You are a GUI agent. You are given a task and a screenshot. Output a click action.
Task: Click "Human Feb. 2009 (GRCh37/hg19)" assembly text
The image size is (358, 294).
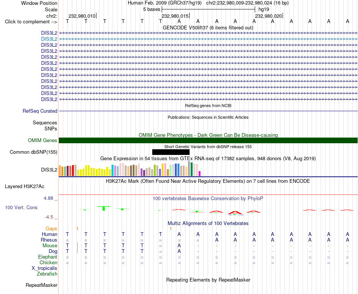[x=165, y=3]
